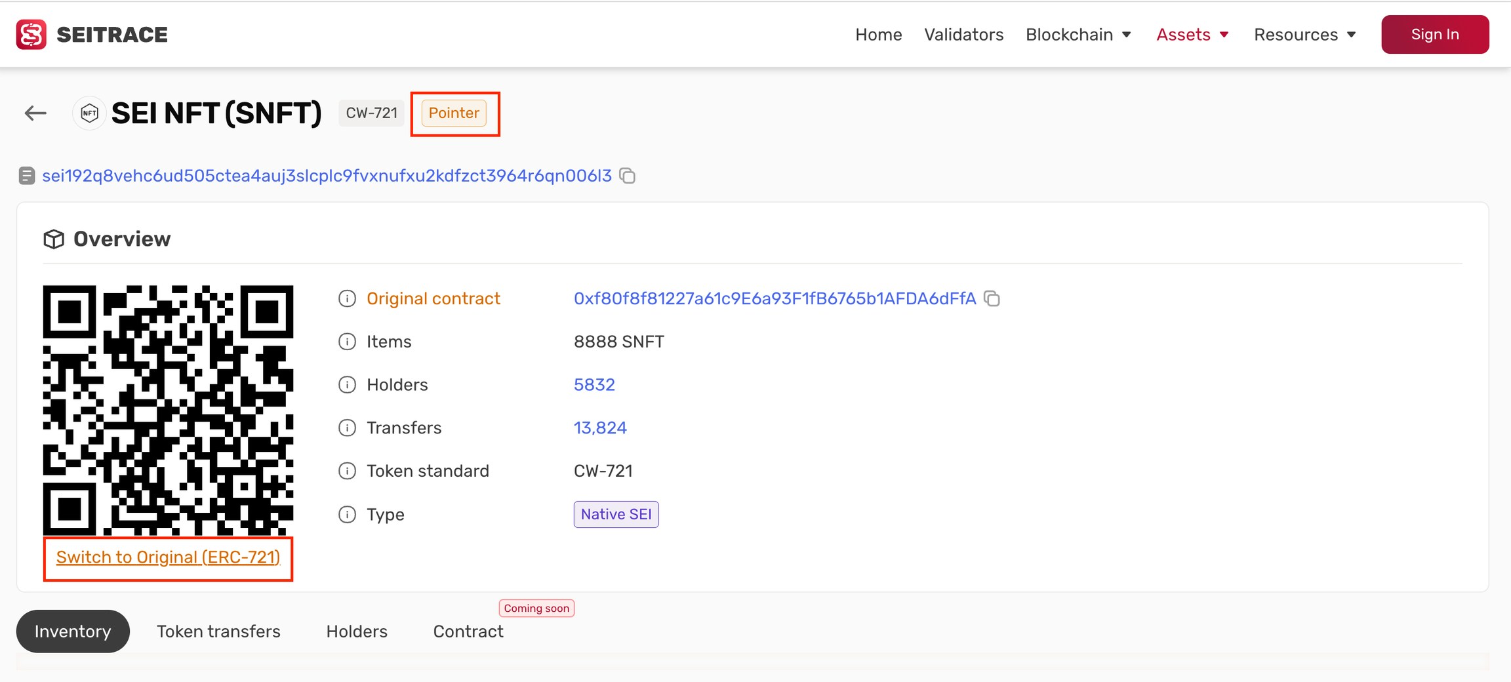Screen dimensions: 1511x682
Task: Click the CW-721 Token standard value
Action: 603,471
